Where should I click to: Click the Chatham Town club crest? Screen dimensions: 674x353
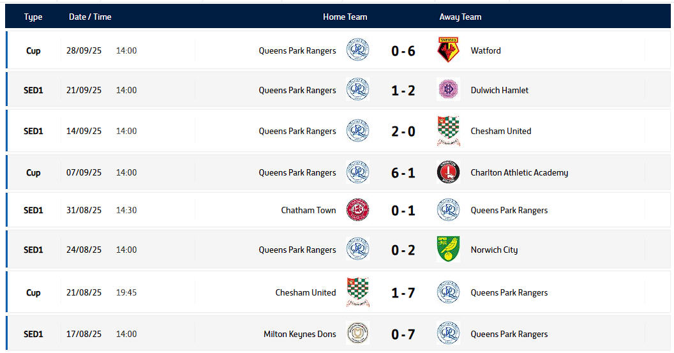click(357, 210)
